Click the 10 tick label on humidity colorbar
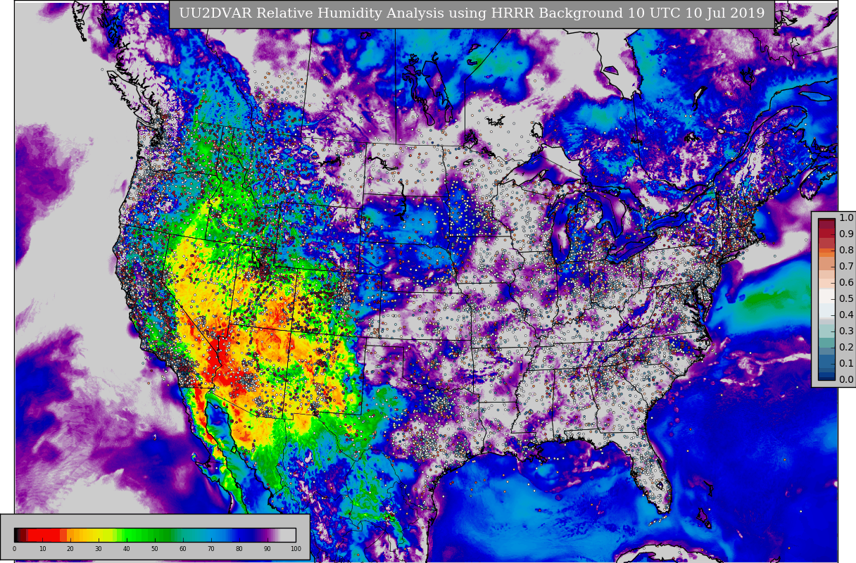 (x=42, y=549)
